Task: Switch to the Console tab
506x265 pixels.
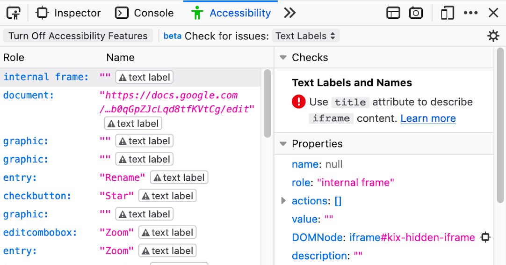Action: pyautogui.click(x=144, y=13)
